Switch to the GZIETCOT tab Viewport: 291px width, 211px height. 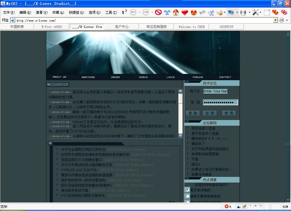click(226, 27)
